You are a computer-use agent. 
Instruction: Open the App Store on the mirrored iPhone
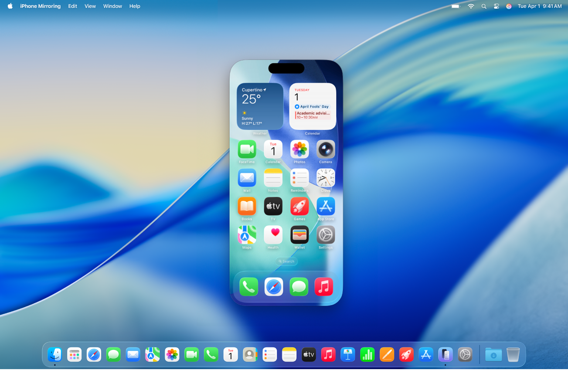point(325,207)
